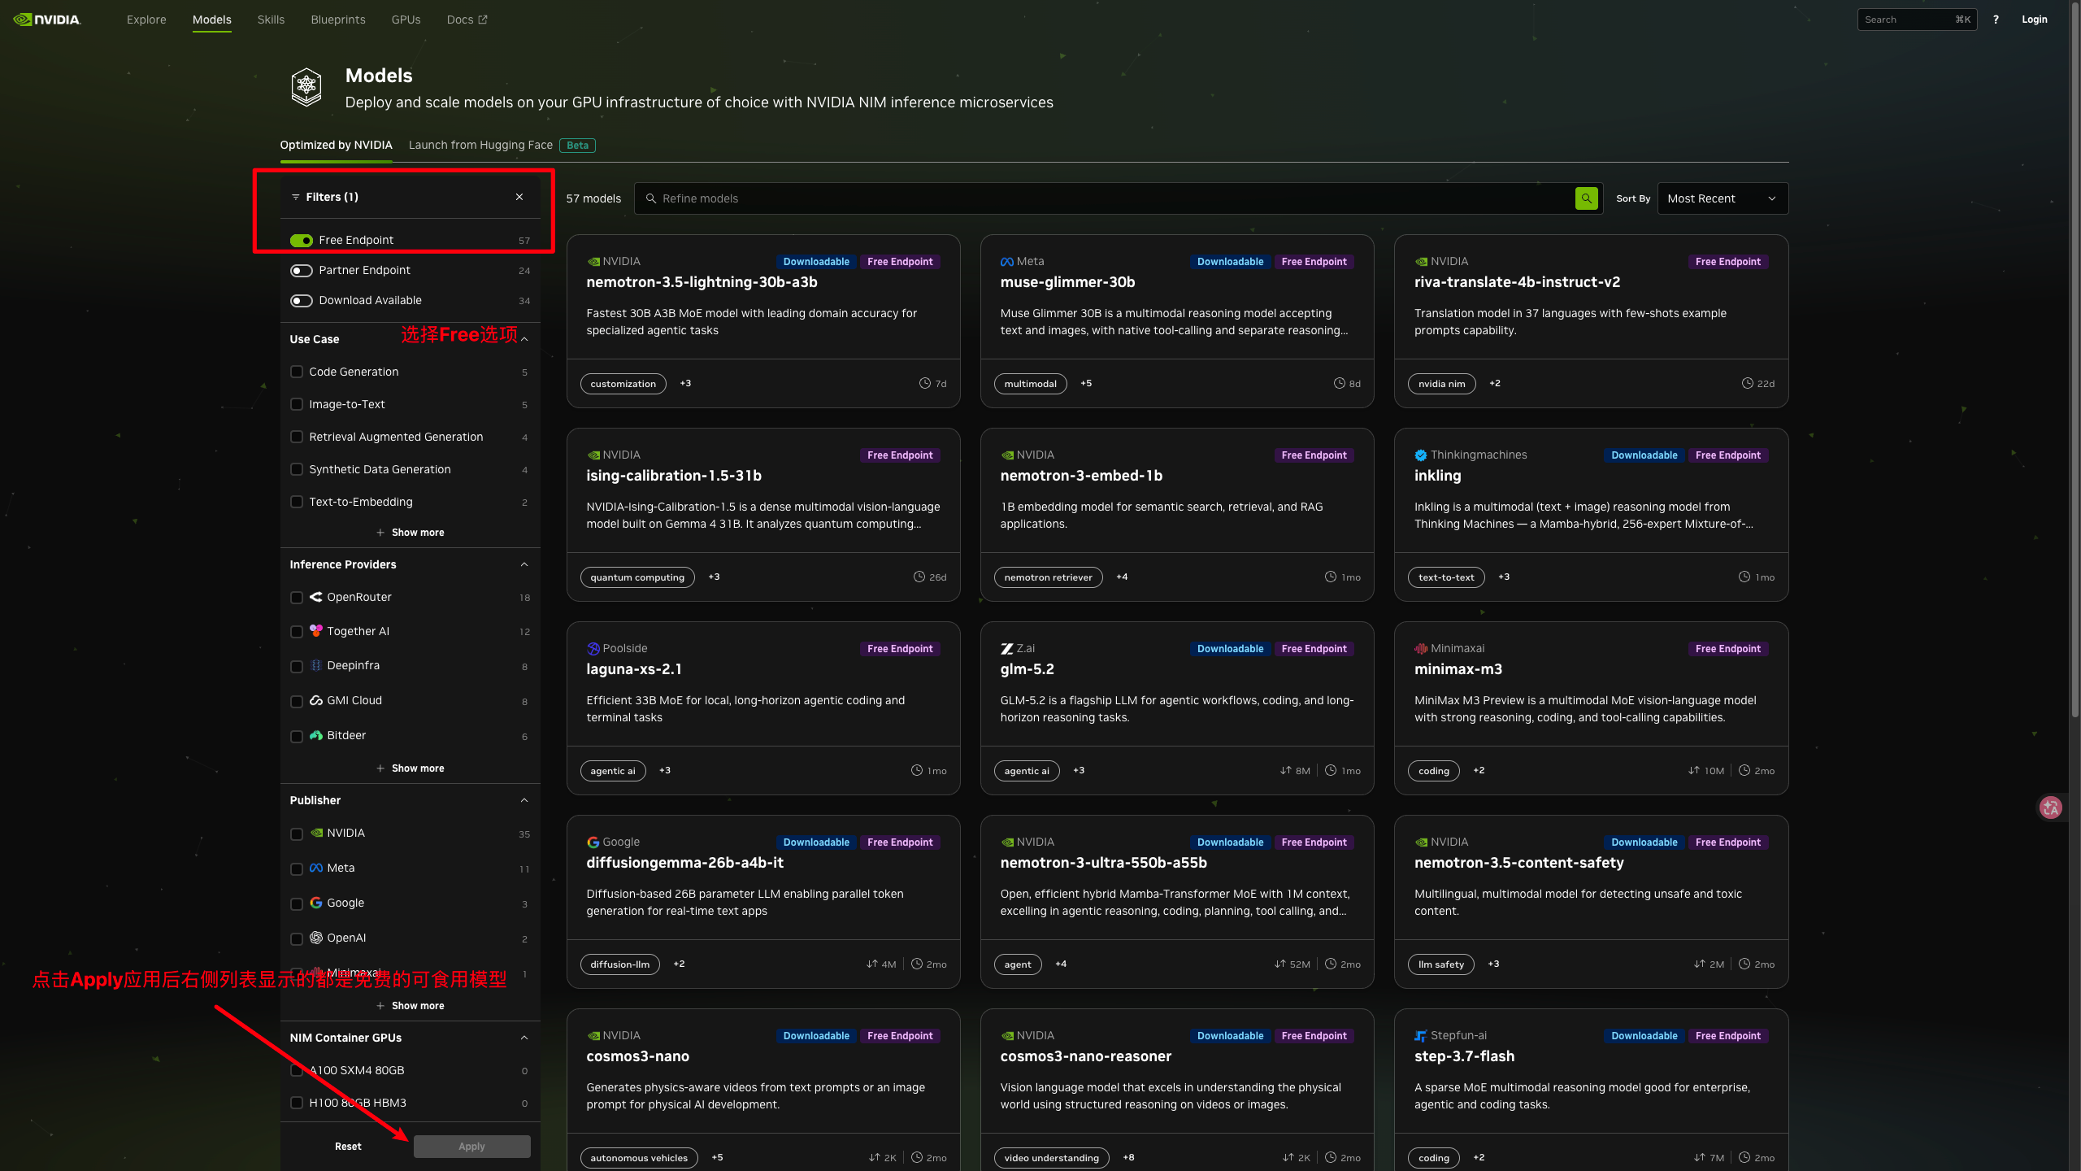Click the Reset filters button
The width and height of the screenshot is (2081, 1171).
click(x=348, y=1147)
